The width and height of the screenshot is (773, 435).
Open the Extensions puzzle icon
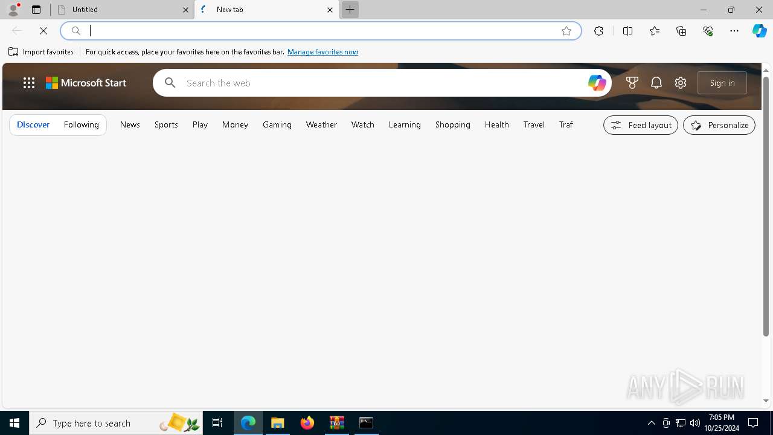pyautogui.click(x=598, y=31)
